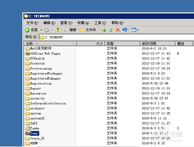194x147 pixels.
Task: Sort by the 修改日期 column header
Action: (x=158, y=43)
